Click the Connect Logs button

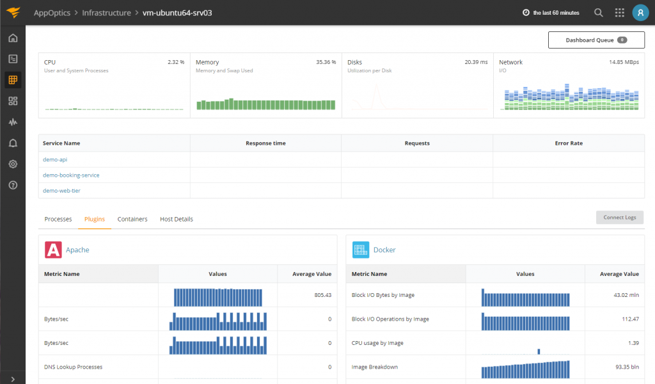pyautogui.click(x=619, y=218)
